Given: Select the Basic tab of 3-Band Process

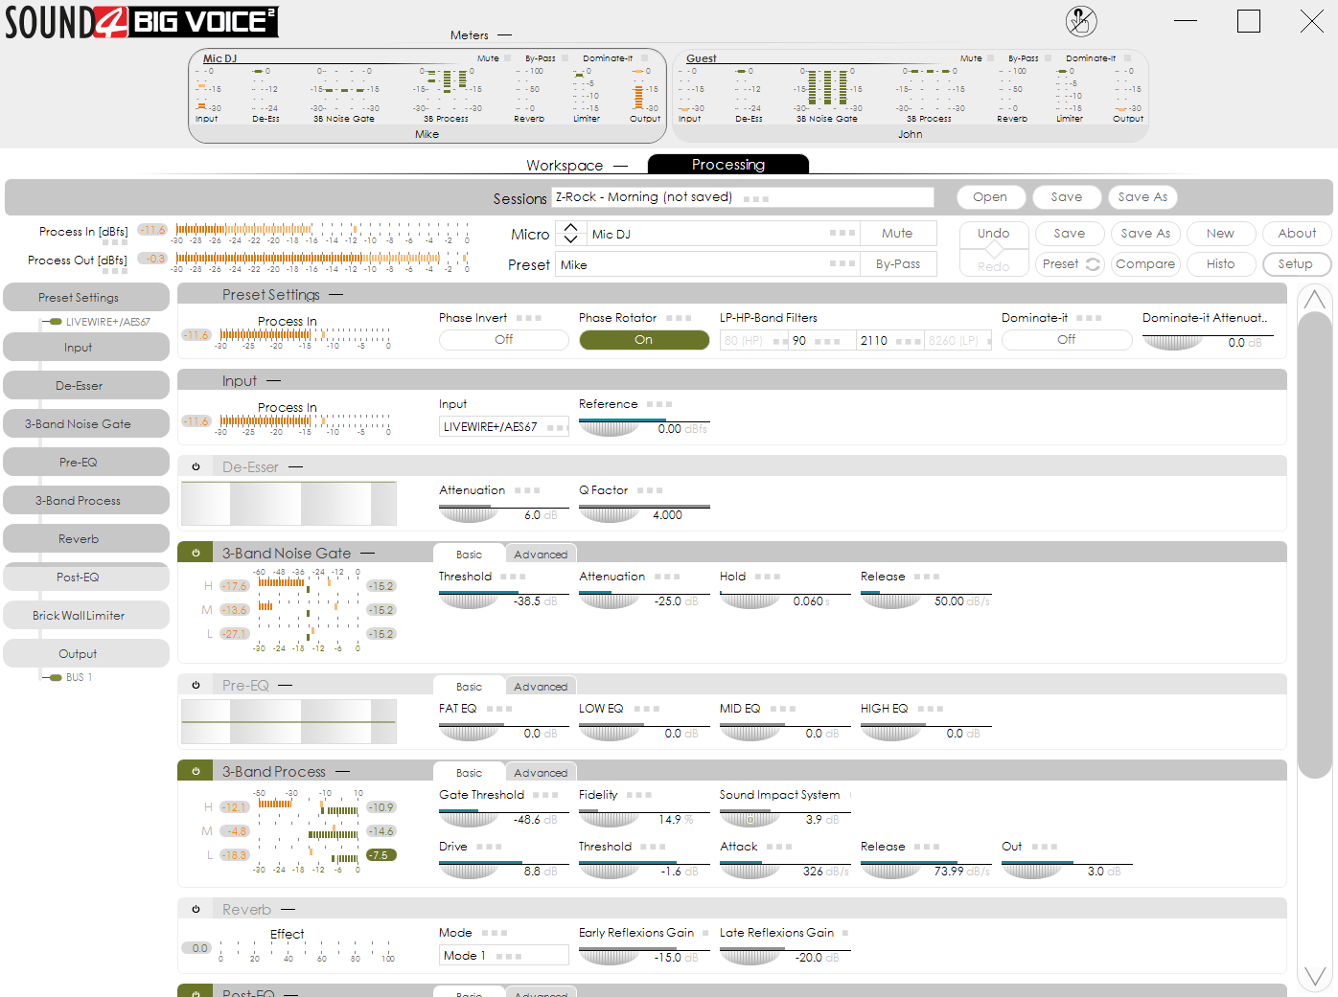Looking at the screenshot, I should point(470,773).
